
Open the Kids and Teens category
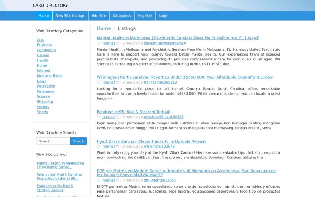point(49,76)
